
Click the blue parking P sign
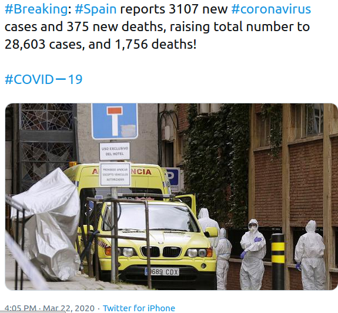(173, 179)
